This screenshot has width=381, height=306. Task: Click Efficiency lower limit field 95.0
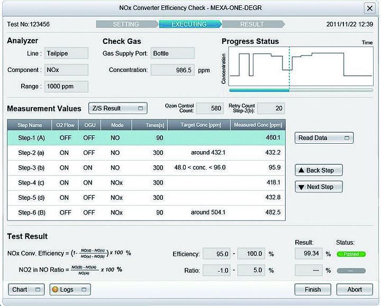pyautogui.click(x=217, y=254)
